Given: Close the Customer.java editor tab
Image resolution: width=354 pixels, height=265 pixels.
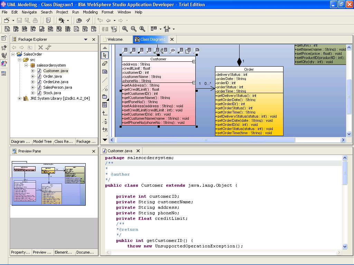Looking at the screenshot, I should tap(138, 151).
